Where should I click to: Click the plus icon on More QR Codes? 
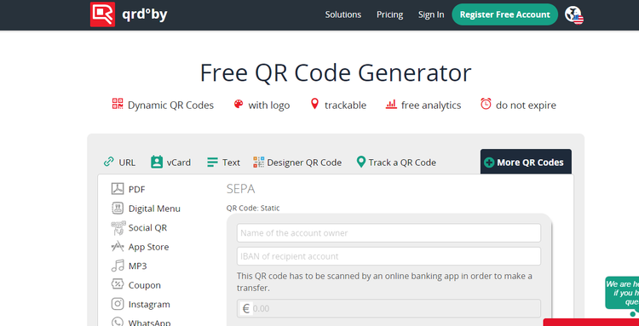point(489,163)
